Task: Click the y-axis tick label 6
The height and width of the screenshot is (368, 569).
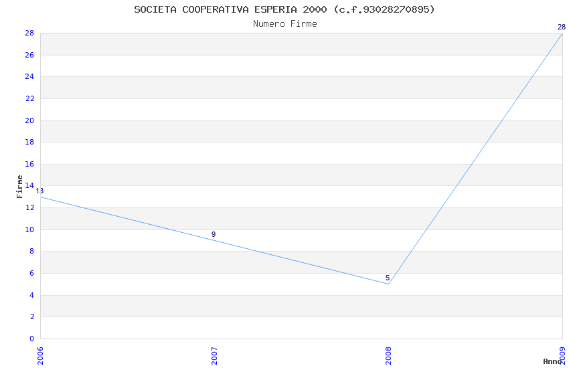Action: point(32,274)
